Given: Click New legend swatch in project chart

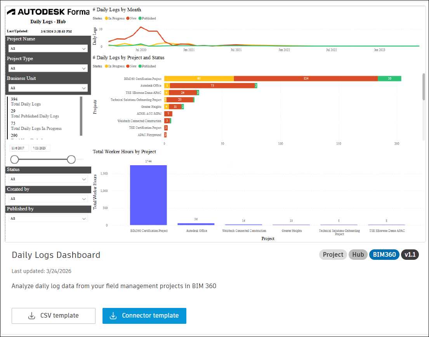Looking at the screenshot, I should point(128,66).
